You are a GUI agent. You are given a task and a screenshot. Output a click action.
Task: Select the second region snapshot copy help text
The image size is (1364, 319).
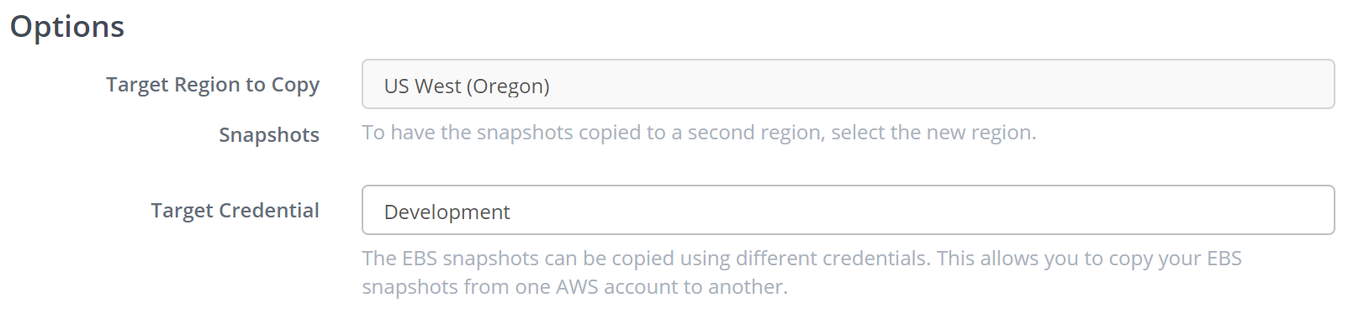tap(699, 133)
